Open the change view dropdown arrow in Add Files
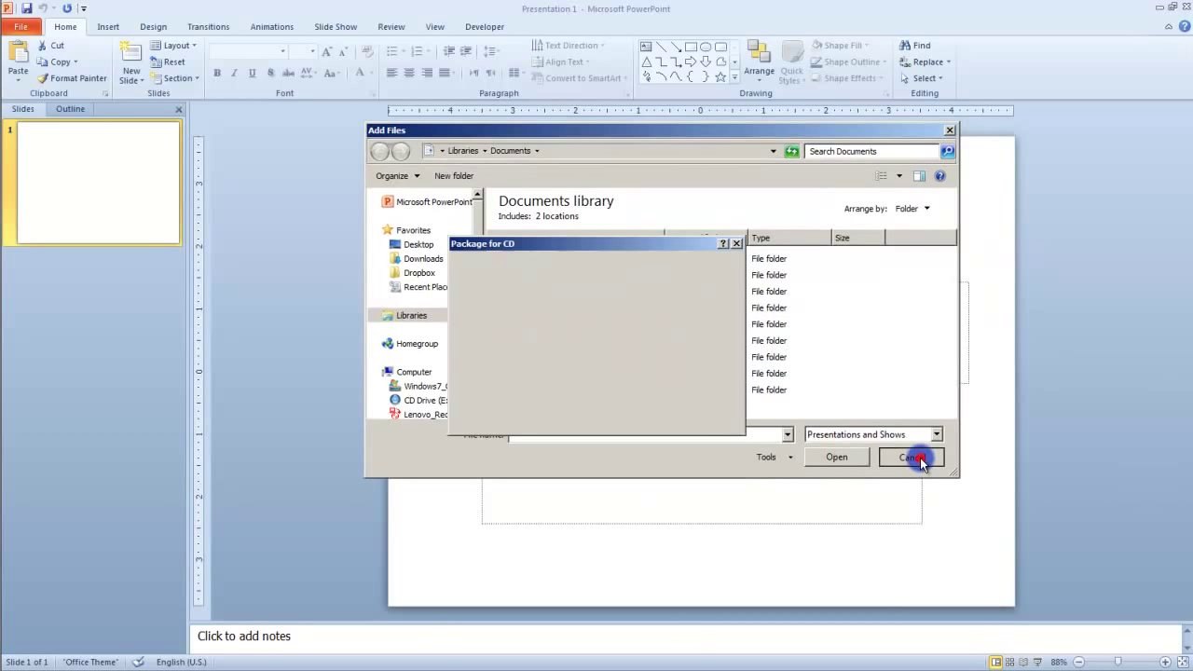 (899, 176)
